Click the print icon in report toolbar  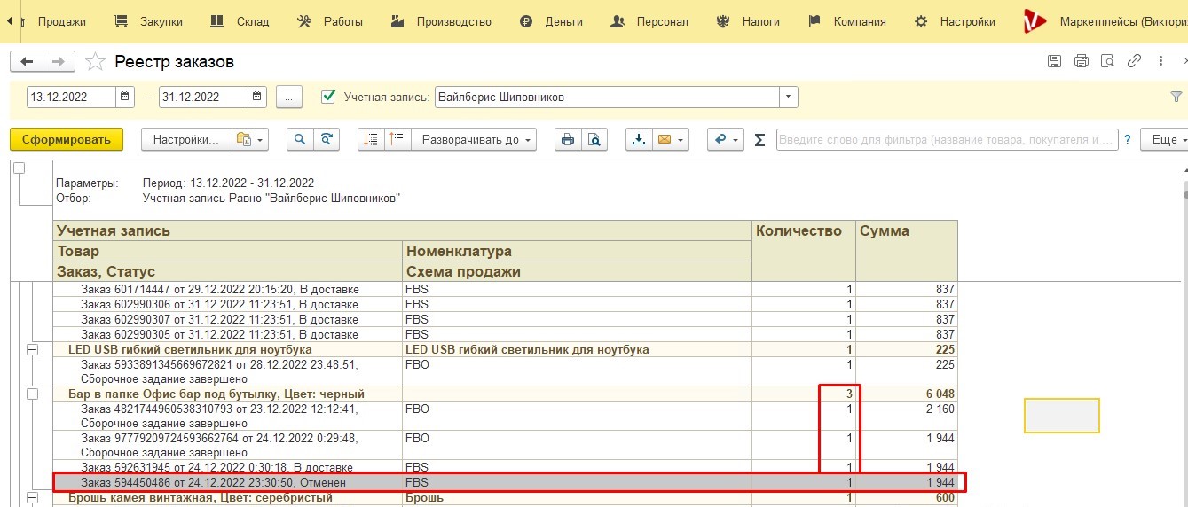click(567, 139)
